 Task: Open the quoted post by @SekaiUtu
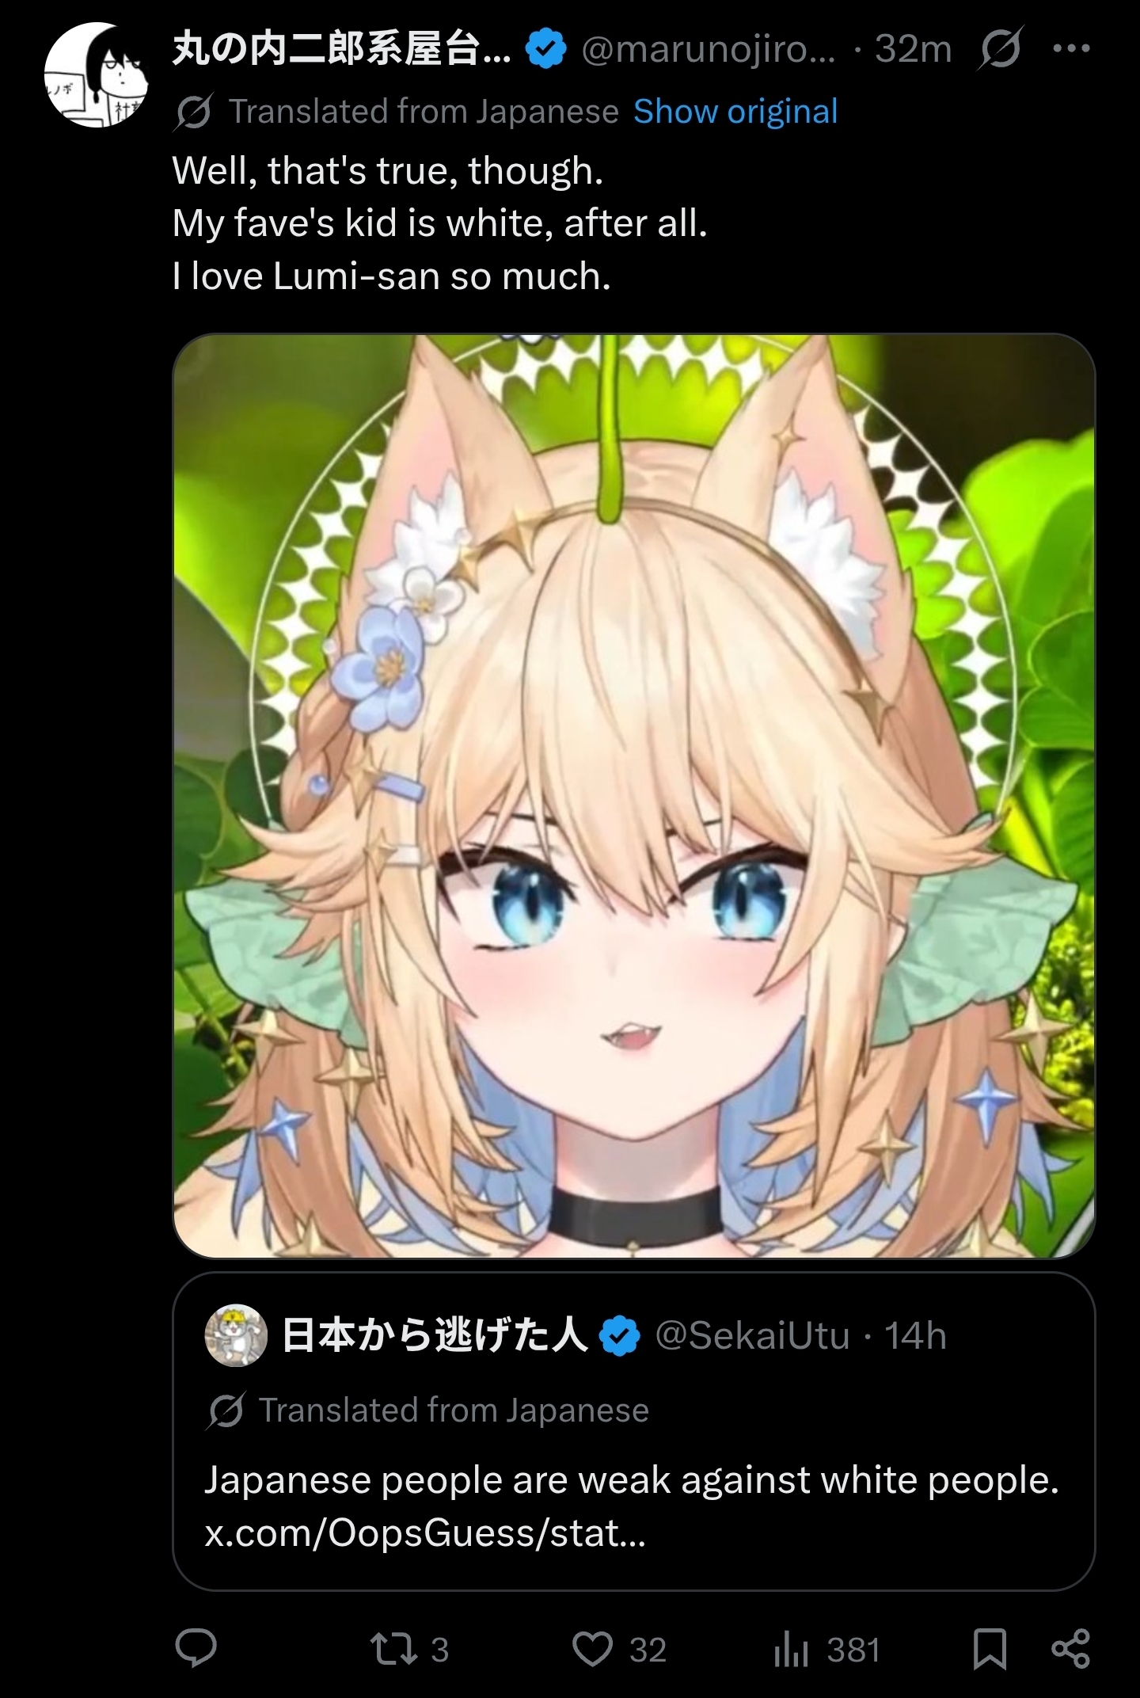click(633, 1431)
